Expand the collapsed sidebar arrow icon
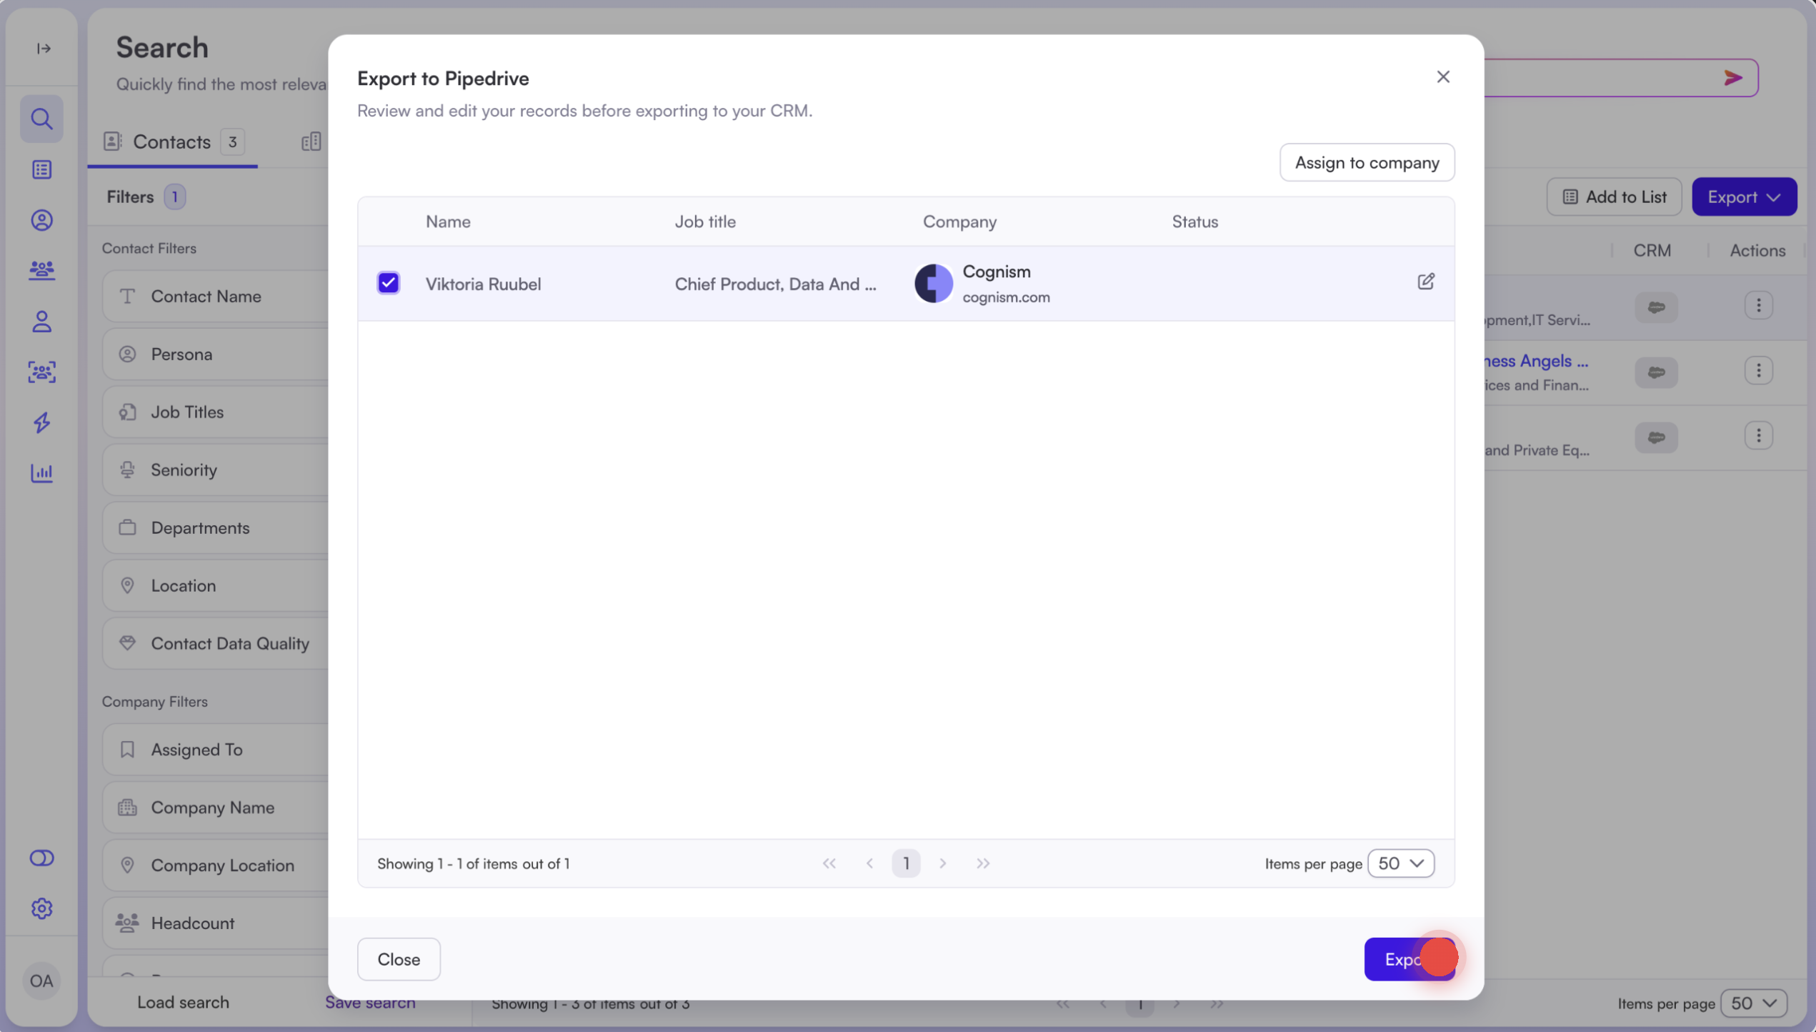This screenshot has height=1032, width=1816. coord(44,49)
